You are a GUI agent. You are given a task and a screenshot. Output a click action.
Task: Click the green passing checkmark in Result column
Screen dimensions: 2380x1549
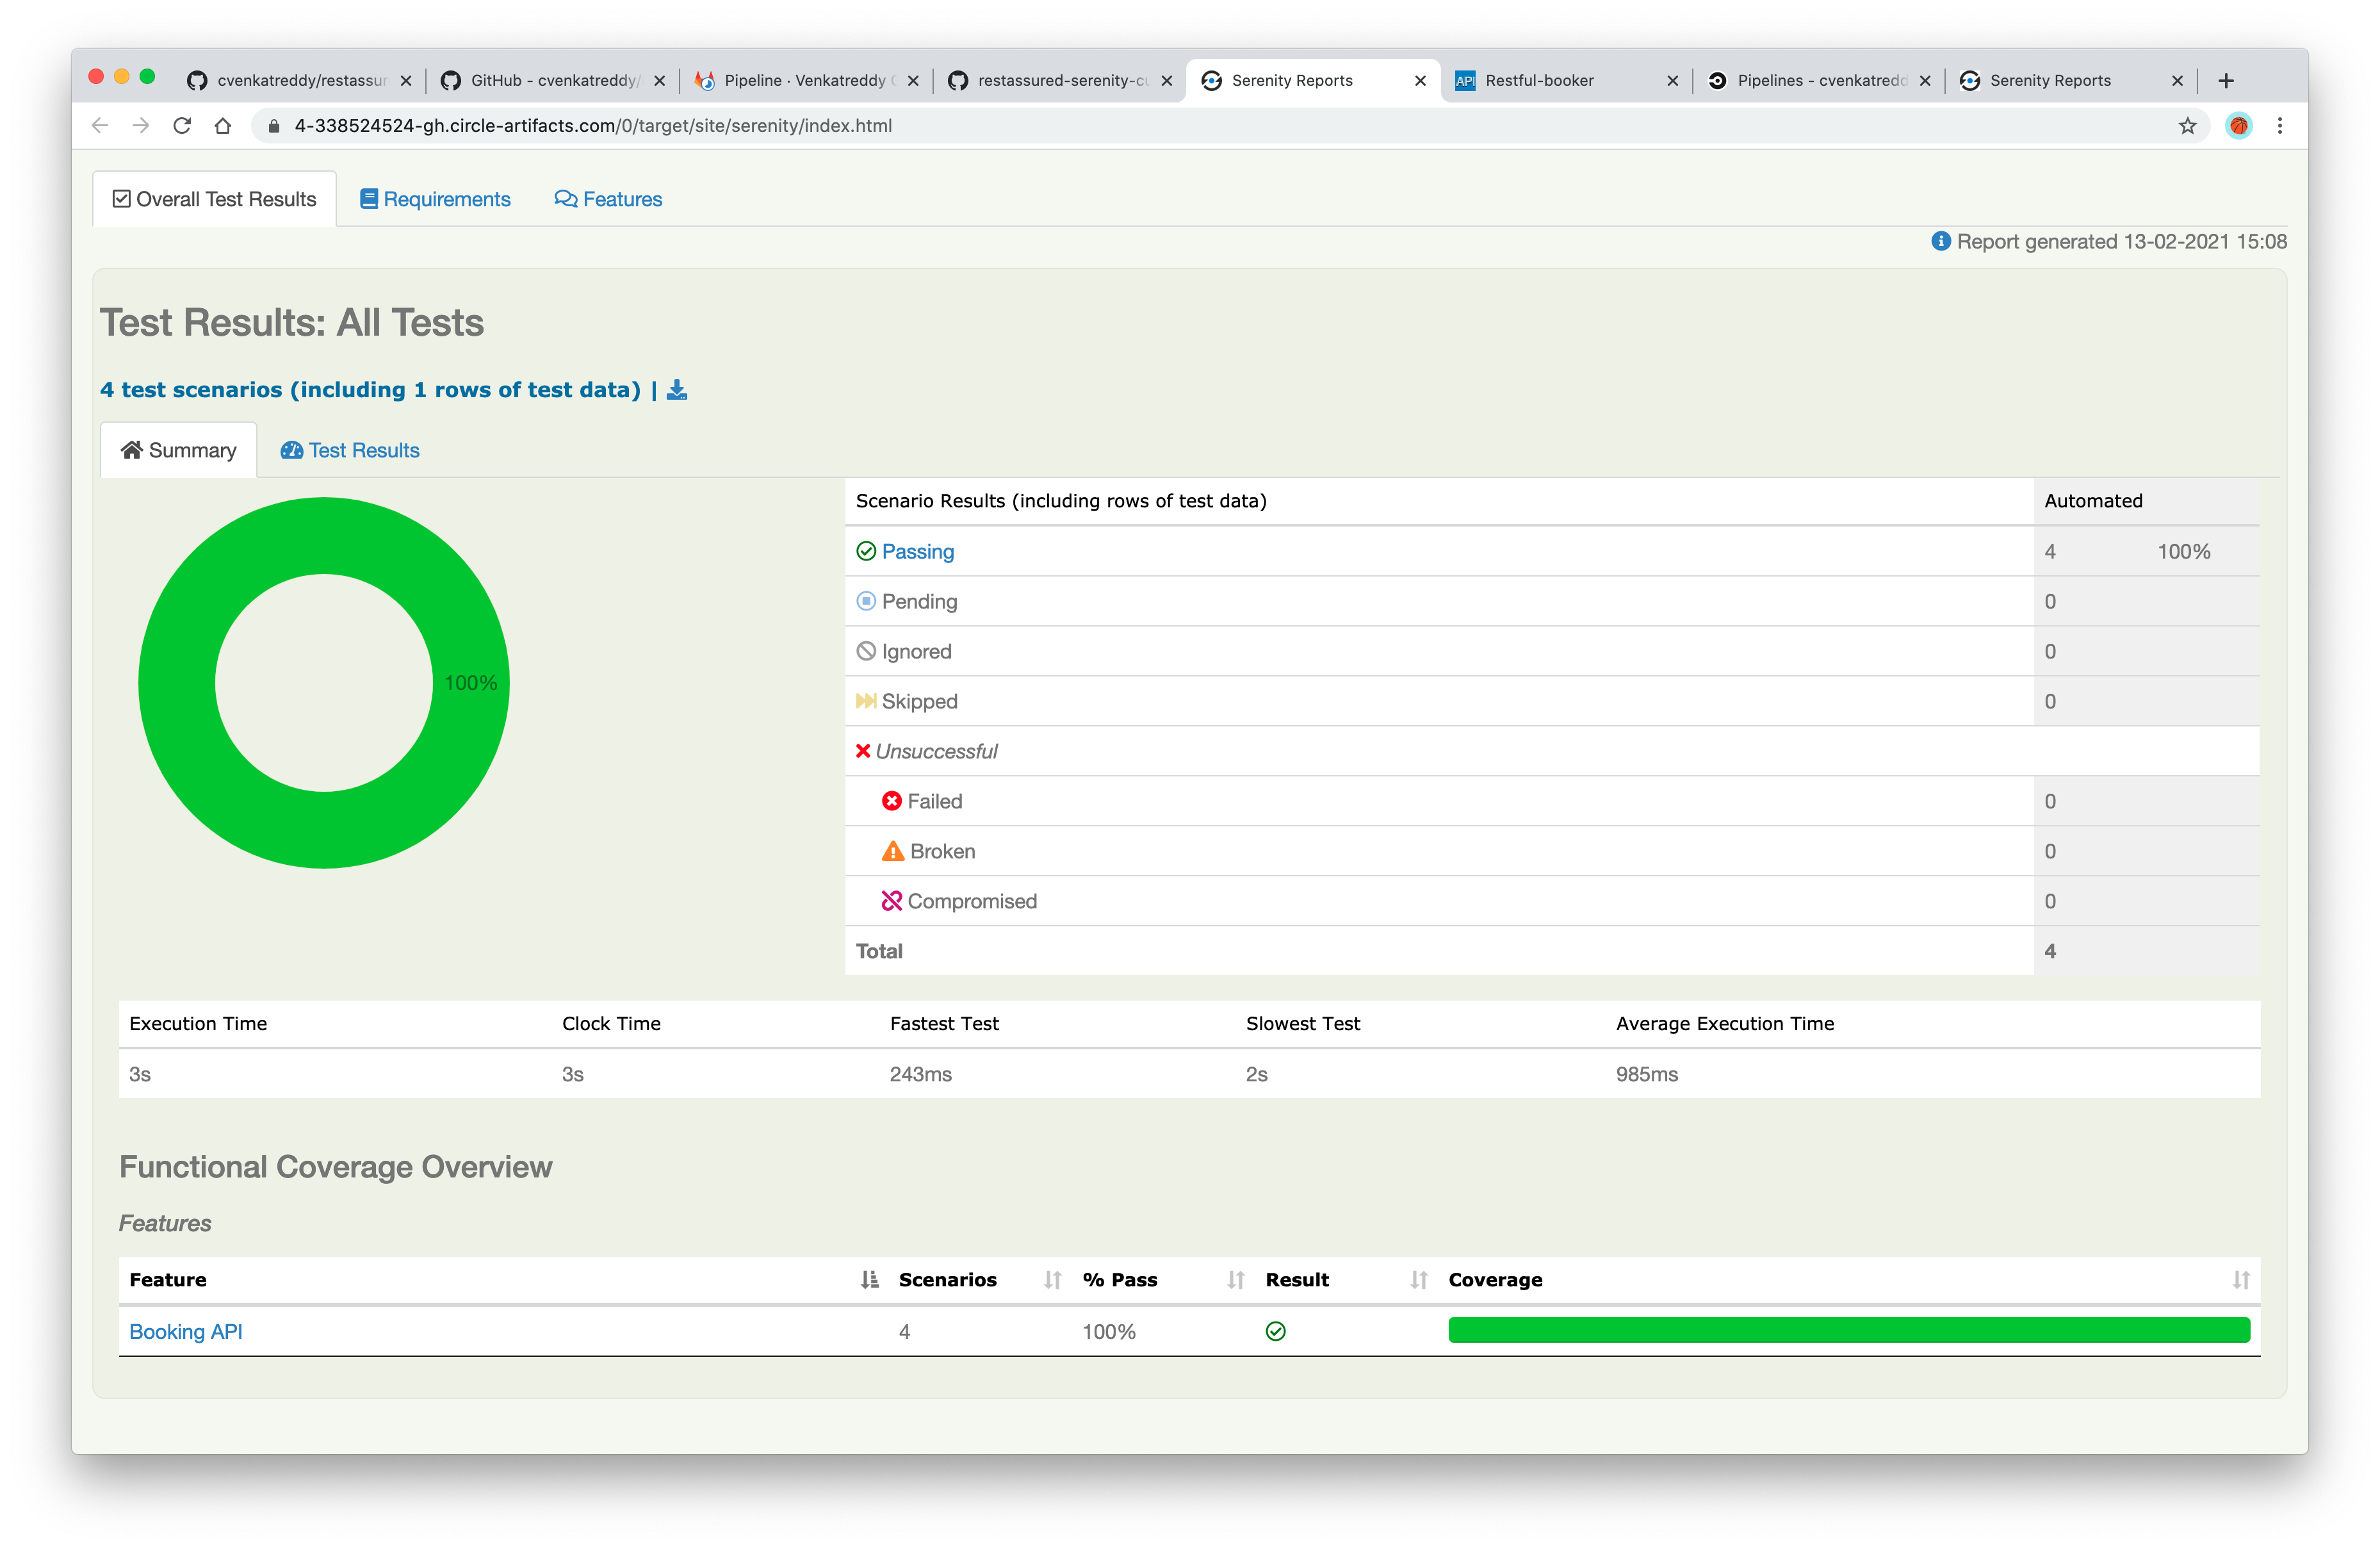(1275, 1331)
